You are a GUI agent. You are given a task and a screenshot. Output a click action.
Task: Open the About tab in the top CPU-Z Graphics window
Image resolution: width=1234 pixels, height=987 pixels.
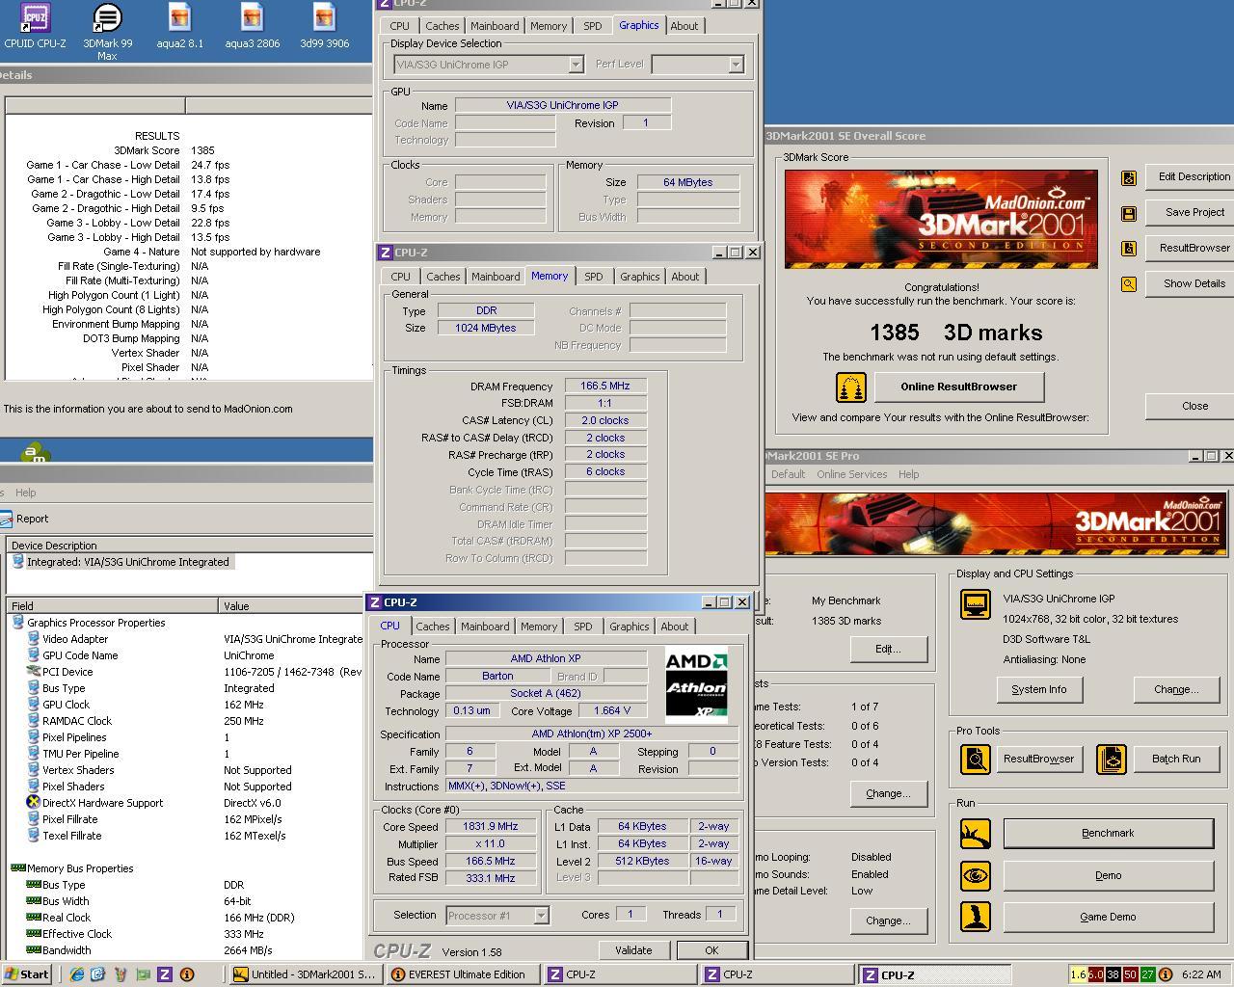[x=684, y=26]
